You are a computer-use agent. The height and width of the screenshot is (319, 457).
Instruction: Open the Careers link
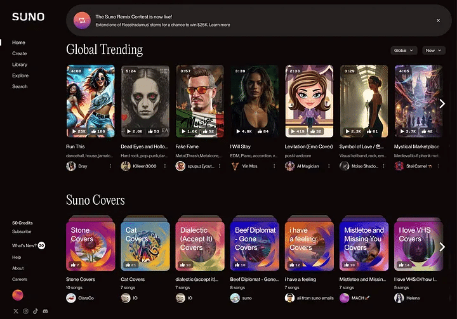tap(20, 280)
